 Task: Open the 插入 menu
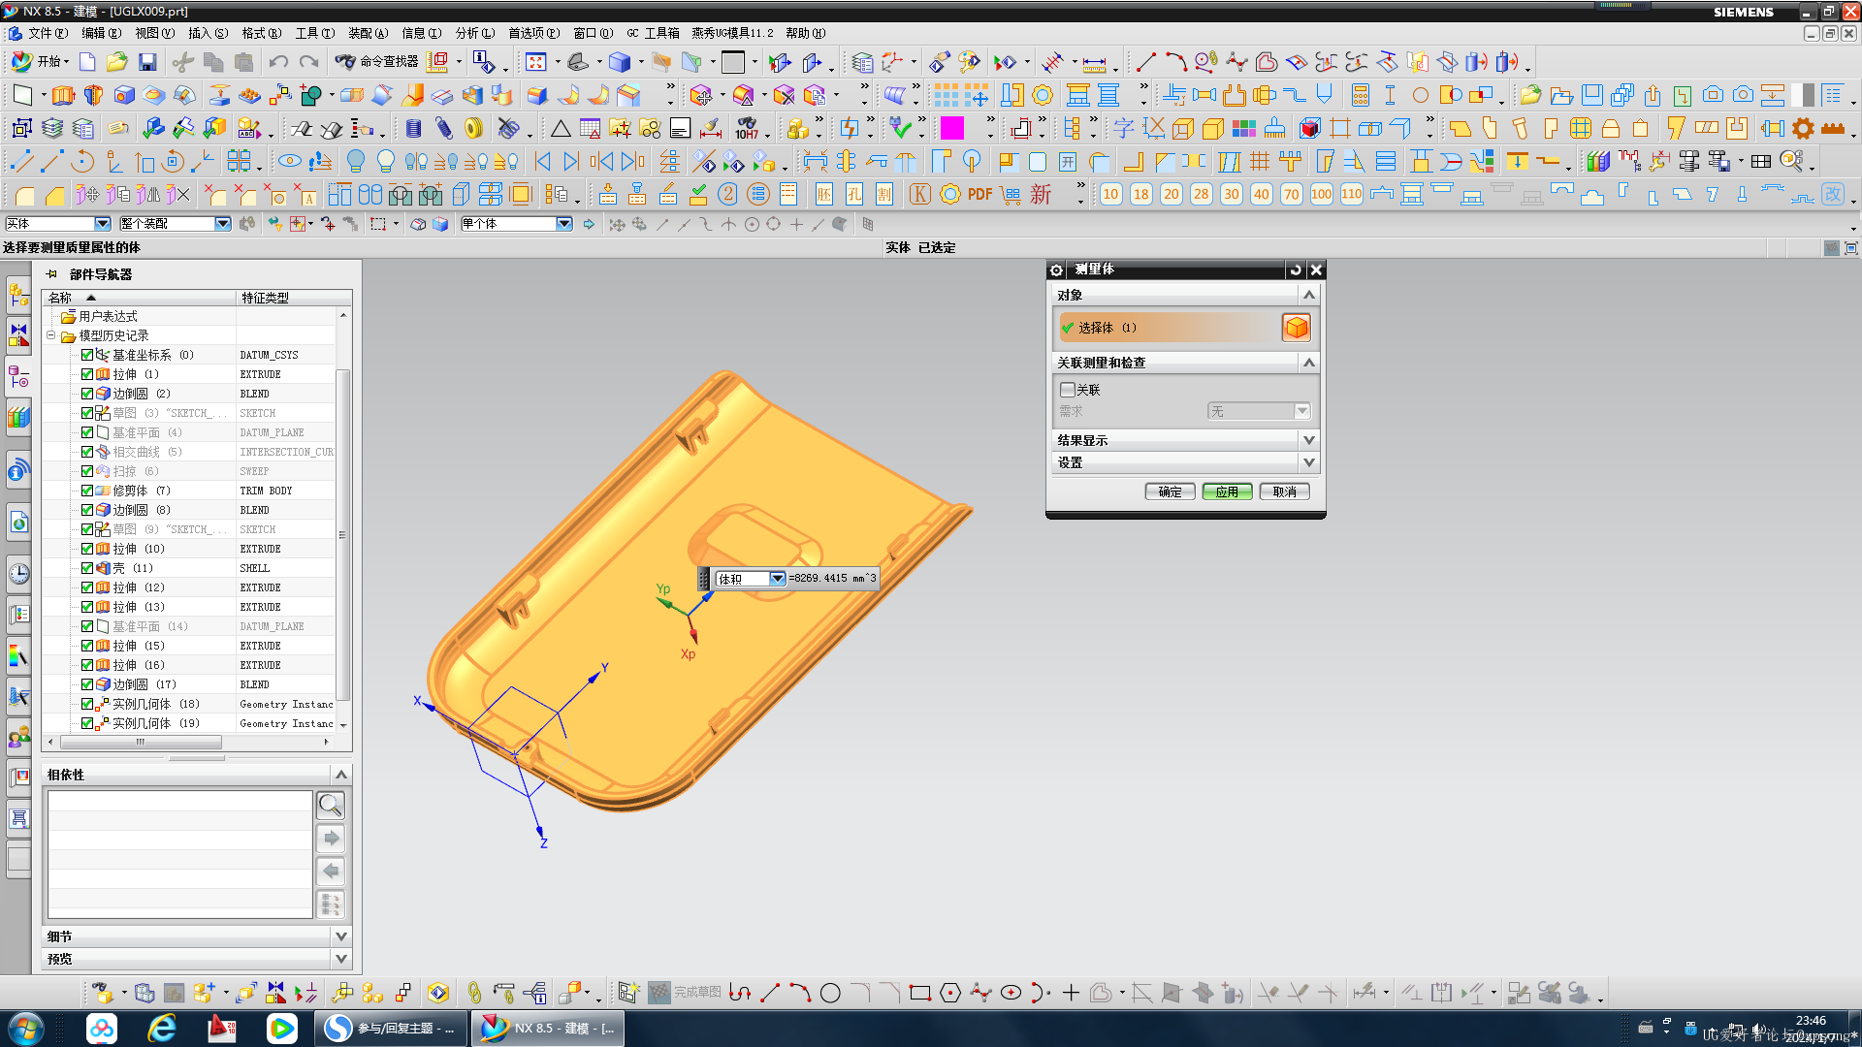pos(208,33)
